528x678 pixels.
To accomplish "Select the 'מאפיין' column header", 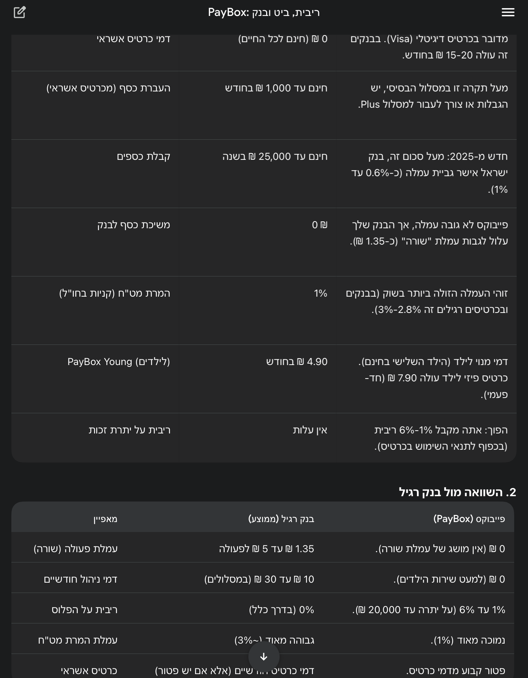I will point(105,519).
